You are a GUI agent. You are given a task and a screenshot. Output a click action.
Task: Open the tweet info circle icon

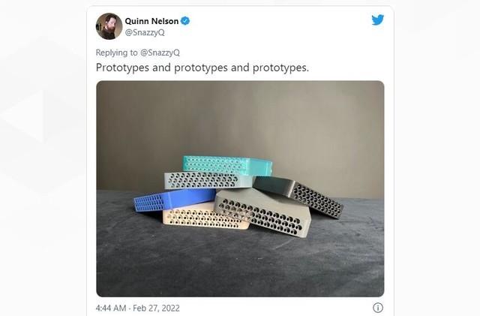[x=378, y=308]
